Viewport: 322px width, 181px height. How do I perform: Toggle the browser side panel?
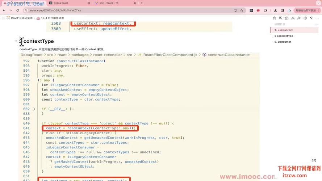click(x=283, y=10)
